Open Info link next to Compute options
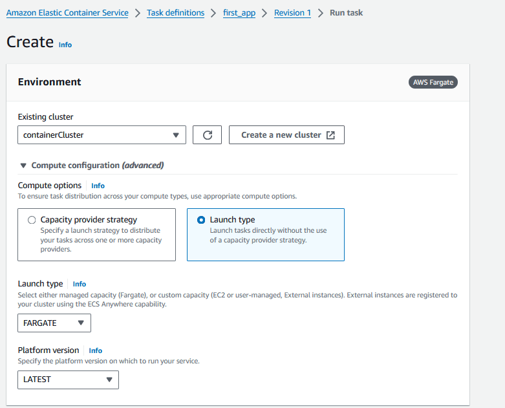 point(98,186)
